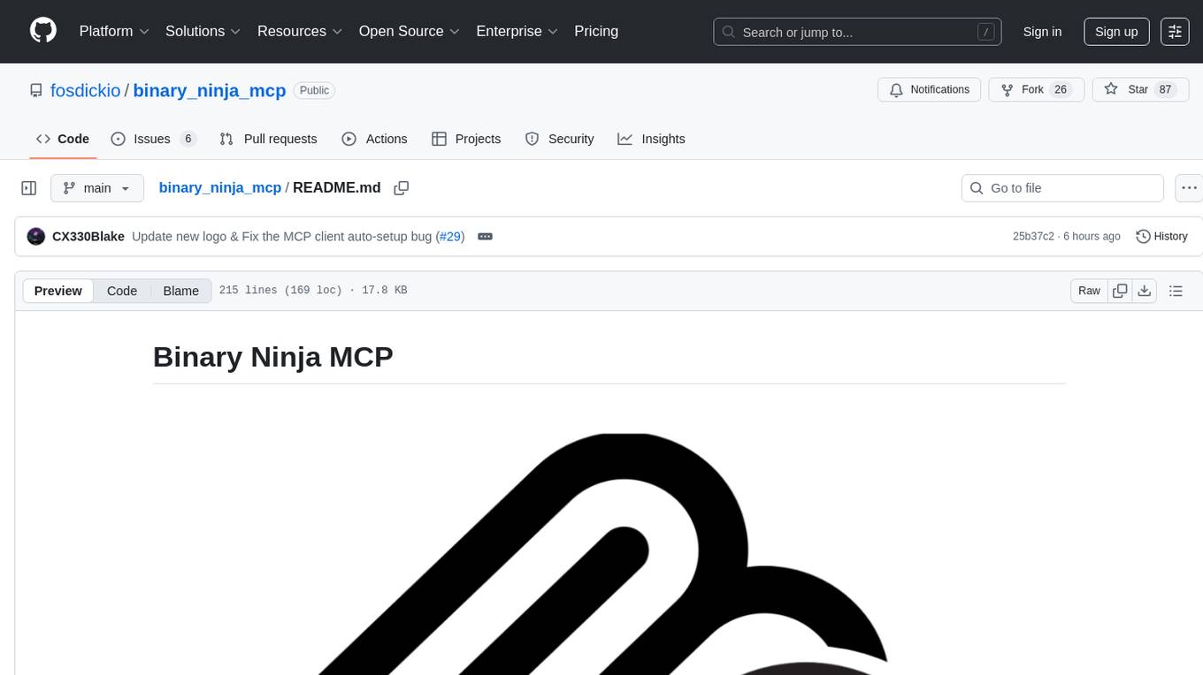Open the Raw file view
The image size is (1203, 675).
click(x=1089, y=291)
